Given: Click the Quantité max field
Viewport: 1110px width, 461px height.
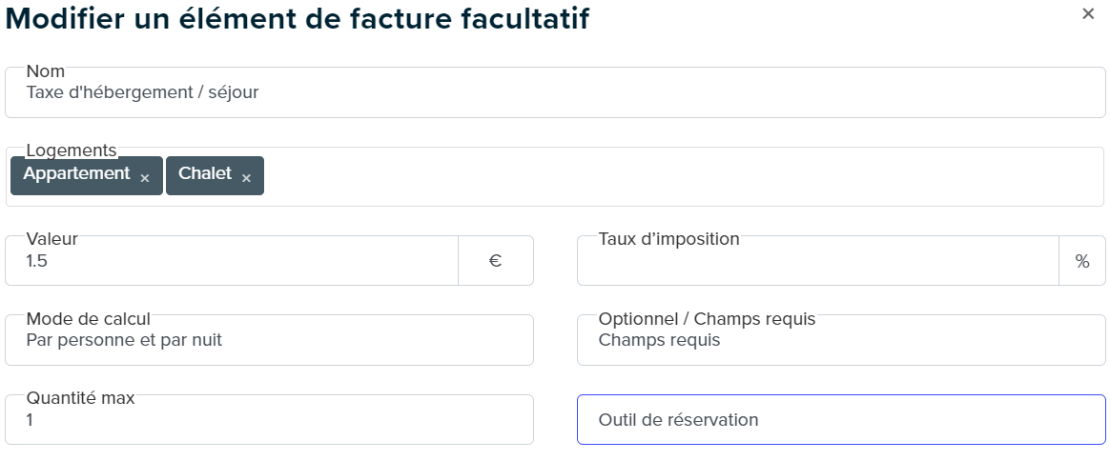Looking at the screenshot, I should [x=269, y=419].
